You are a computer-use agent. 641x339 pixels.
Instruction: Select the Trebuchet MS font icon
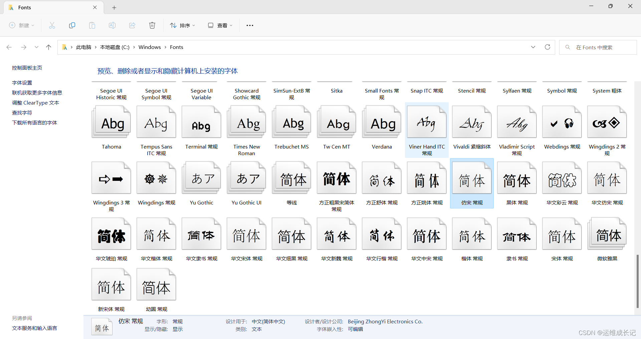[x=291, y=122]
